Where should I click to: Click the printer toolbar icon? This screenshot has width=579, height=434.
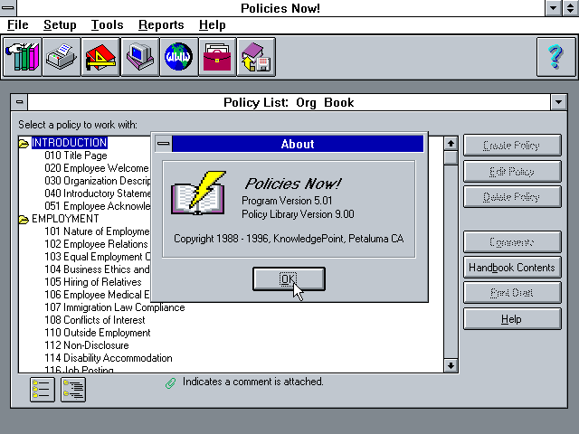point(62,57)
